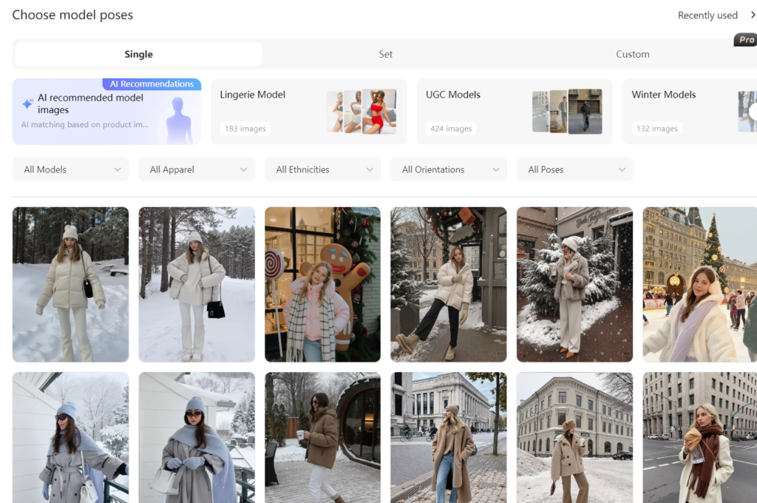Click the Recently used arrow icon

753,15
